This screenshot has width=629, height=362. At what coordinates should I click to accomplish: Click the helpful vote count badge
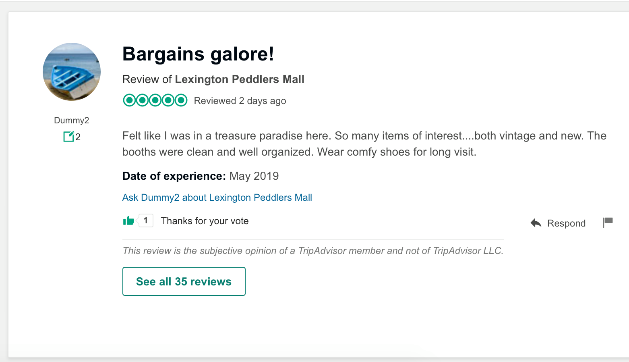pos(146,221)
